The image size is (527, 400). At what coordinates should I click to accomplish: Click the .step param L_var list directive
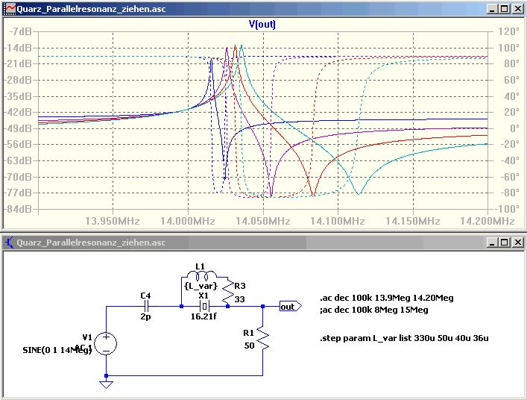[x=404, y=338]
